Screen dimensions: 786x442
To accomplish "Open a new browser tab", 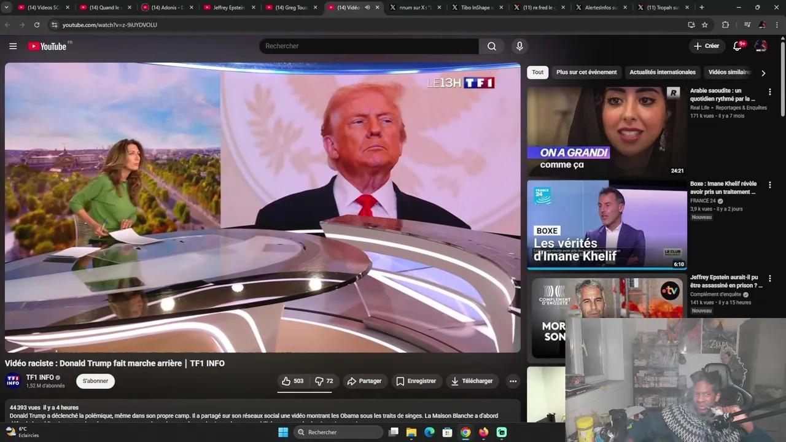I will 702,7.
